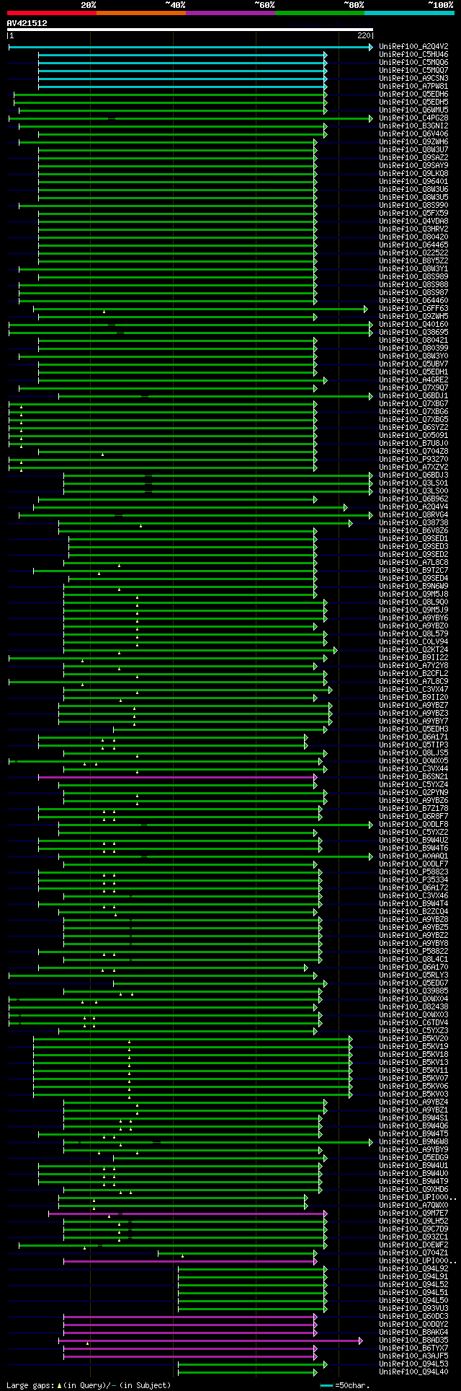
Task: Select the UniRef100_A2Q4V4 entry
Action: (413, 507)
